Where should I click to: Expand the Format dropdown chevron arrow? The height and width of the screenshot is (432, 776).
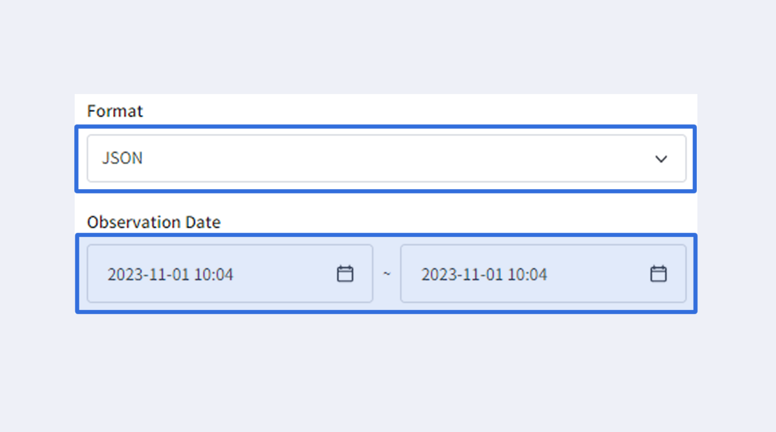point(661,159)
